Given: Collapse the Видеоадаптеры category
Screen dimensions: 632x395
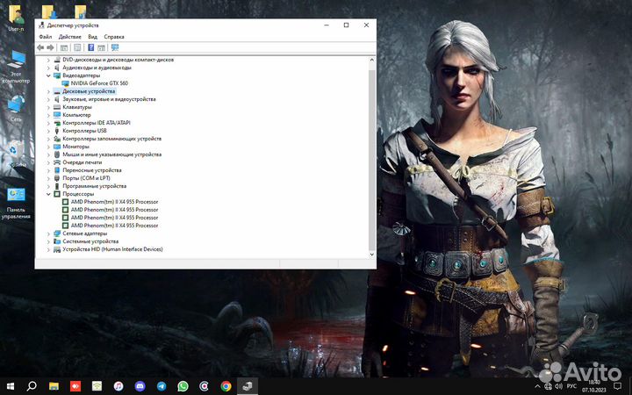Looking at the screenshot, I should tap(48, 75).
